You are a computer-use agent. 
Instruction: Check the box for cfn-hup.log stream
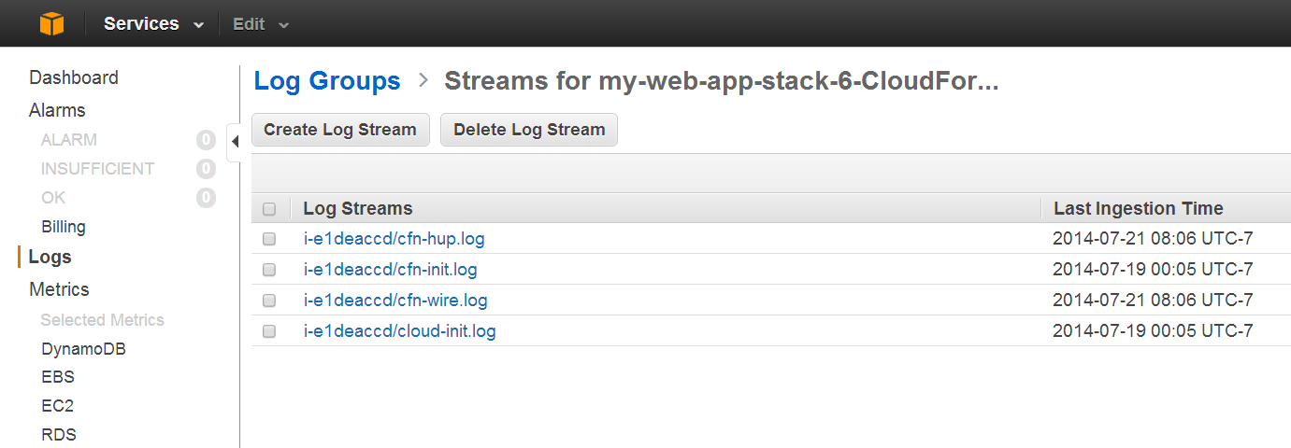pyautogui.click(x=269, y=239)
